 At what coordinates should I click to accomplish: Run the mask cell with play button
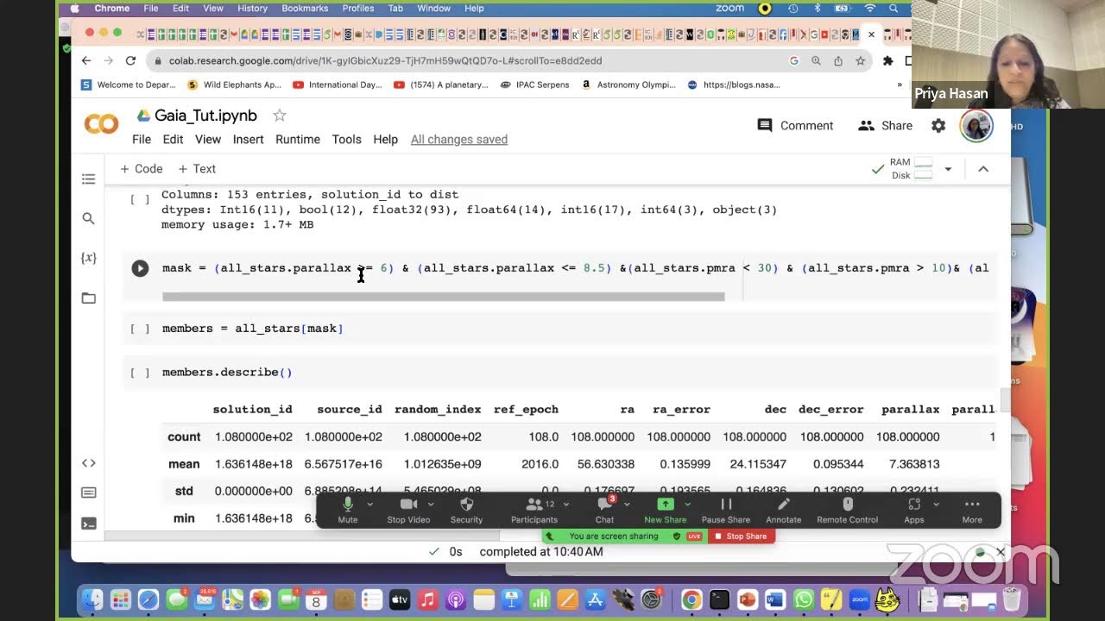140,268
